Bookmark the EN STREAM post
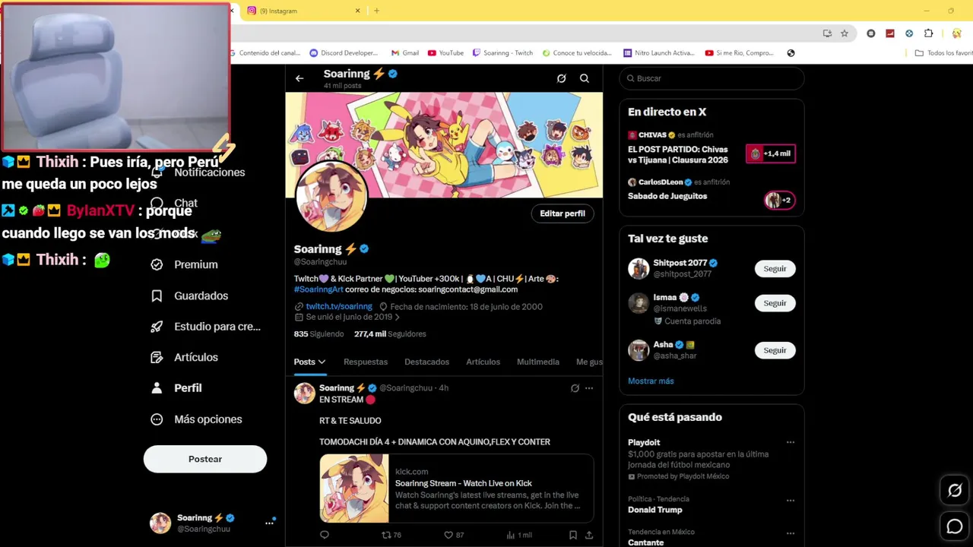This screenshot has width=973, height=547. click(573, 535)
